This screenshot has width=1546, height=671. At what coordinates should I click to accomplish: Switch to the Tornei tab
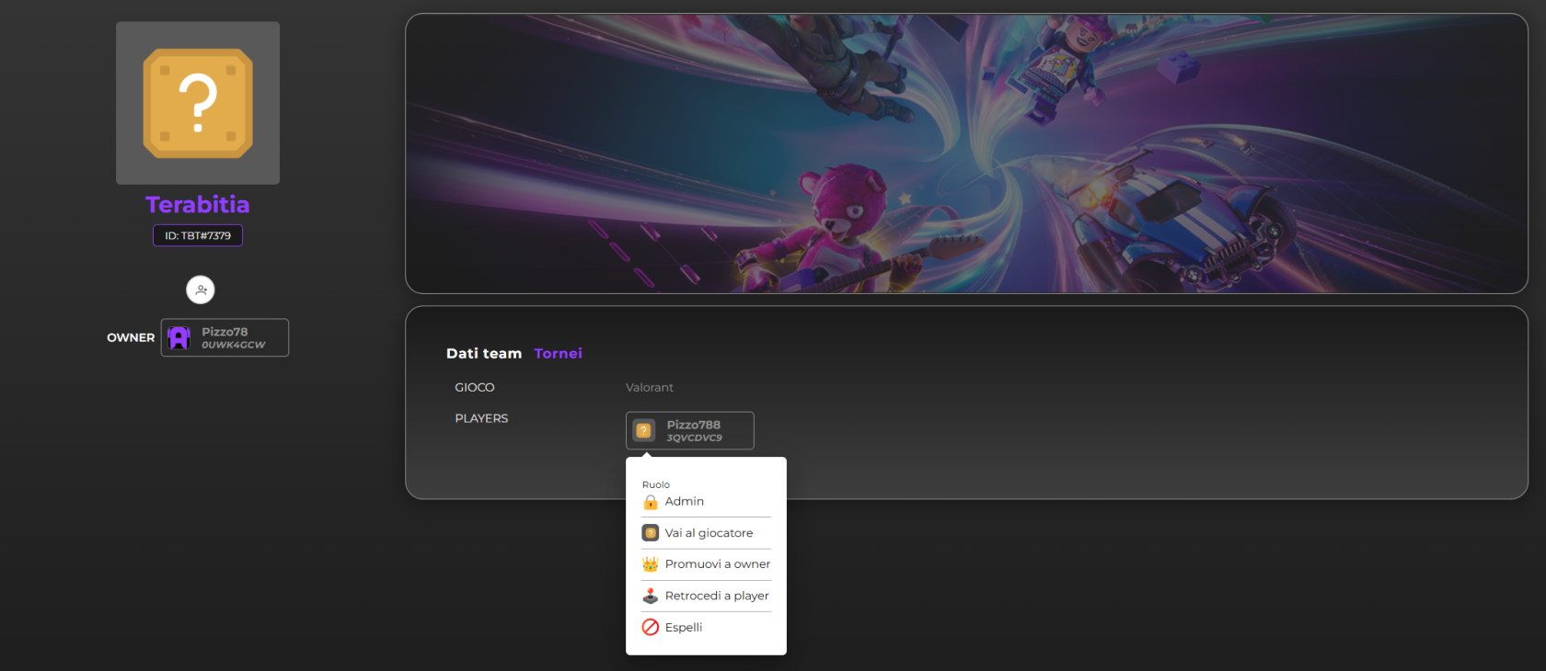(558, 353)
